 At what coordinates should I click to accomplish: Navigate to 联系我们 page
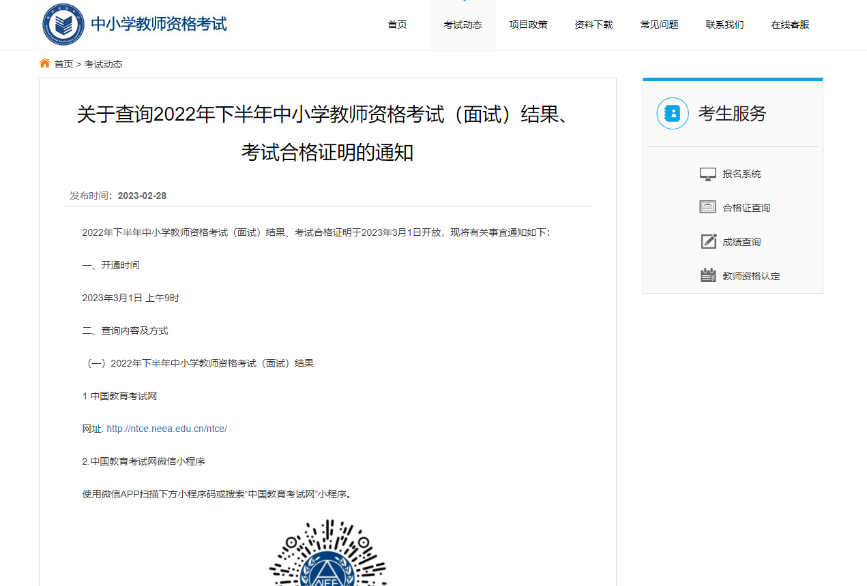[x=724, y=25]
